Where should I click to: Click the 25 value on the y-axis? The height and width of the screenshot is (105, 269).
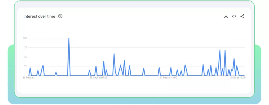tap(26, 66)
